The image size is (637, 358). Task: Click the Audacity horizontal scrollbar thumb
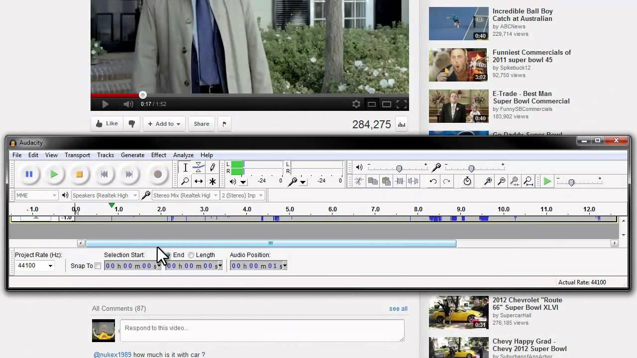[271, 243]
